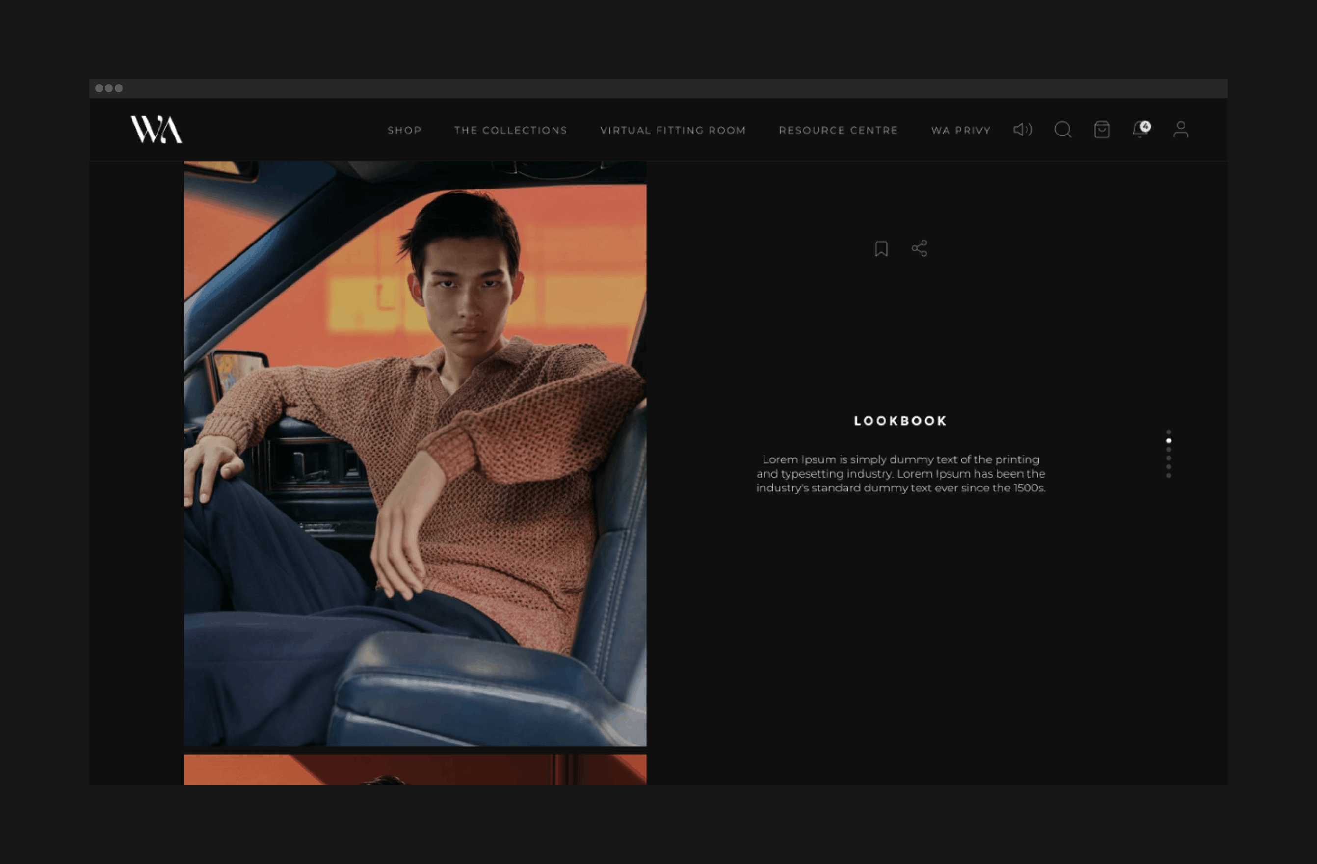Open the lookbook photo of man in car
The image size is (1317, 864).
click(415, 453)
